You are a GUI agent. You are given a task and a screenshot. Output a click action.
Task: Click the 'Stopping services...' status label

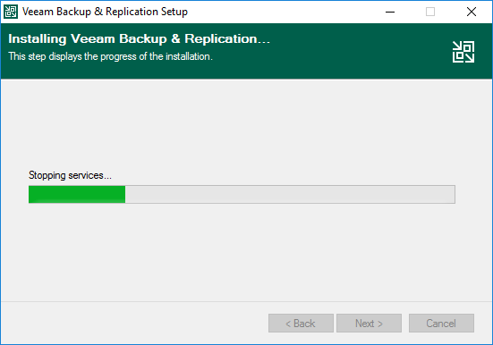coord(70,175)
